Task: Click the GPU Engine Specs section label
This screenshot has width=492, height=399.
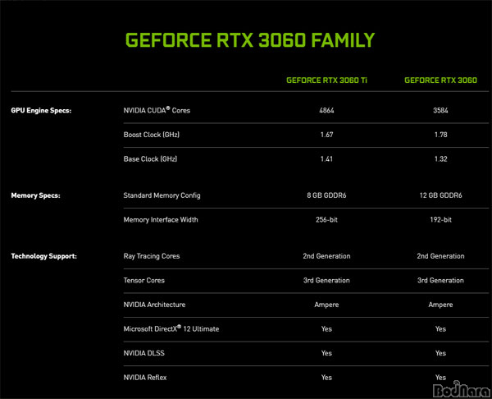Action: [x=41, y=111]
